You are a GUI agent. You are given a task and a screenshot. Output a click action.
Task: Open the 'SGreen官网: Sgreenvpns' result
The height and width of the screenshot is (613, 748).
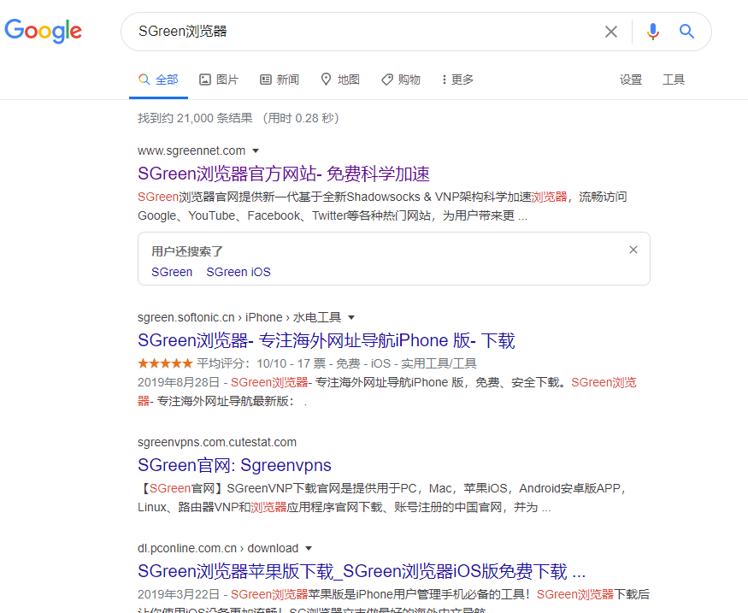pyautogui.click(x=234, y=465)
